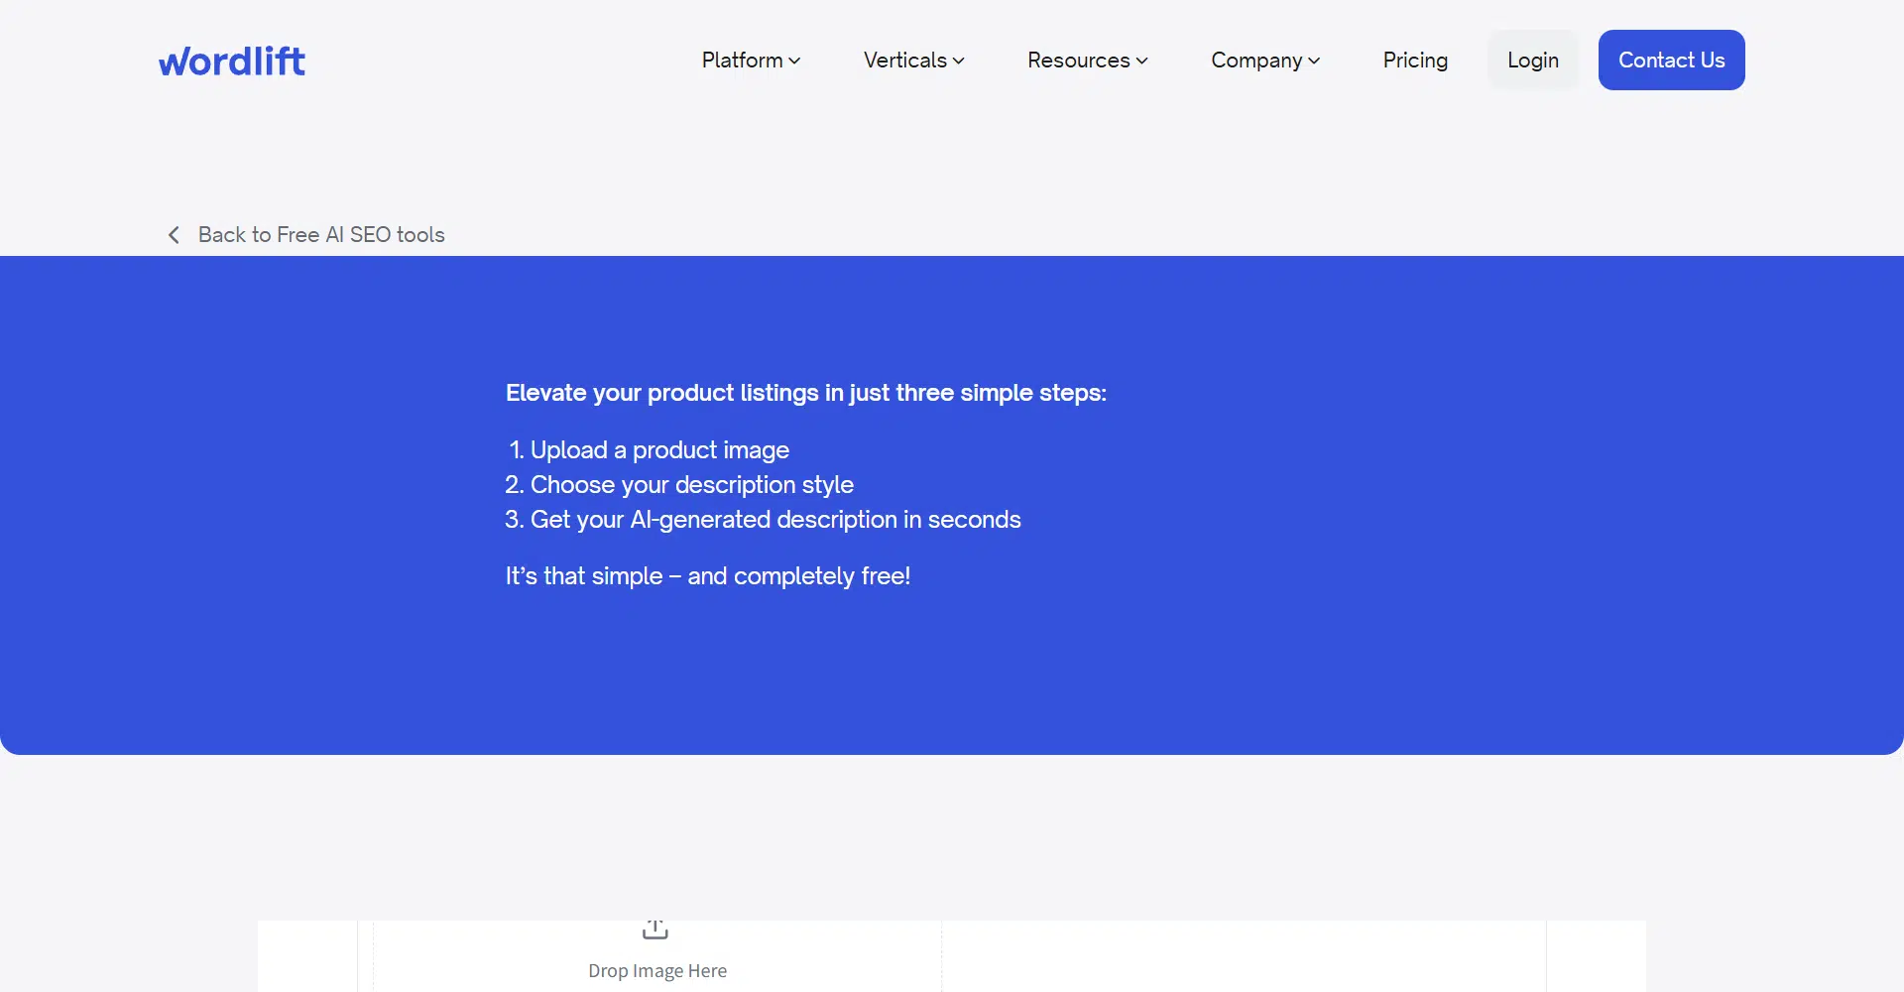Expand the Resources menu
The height and width of the screenshot is (992, 1904).
coord(1078,61)
